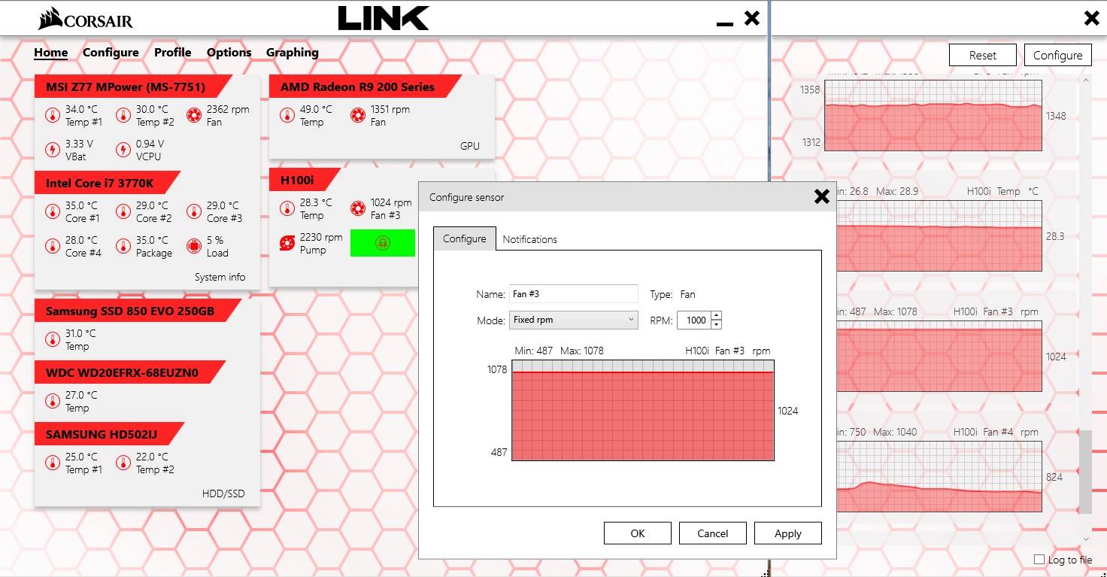Click the RPM value field
This screenshot has height=577, width=1107.
tap(694, 320)
